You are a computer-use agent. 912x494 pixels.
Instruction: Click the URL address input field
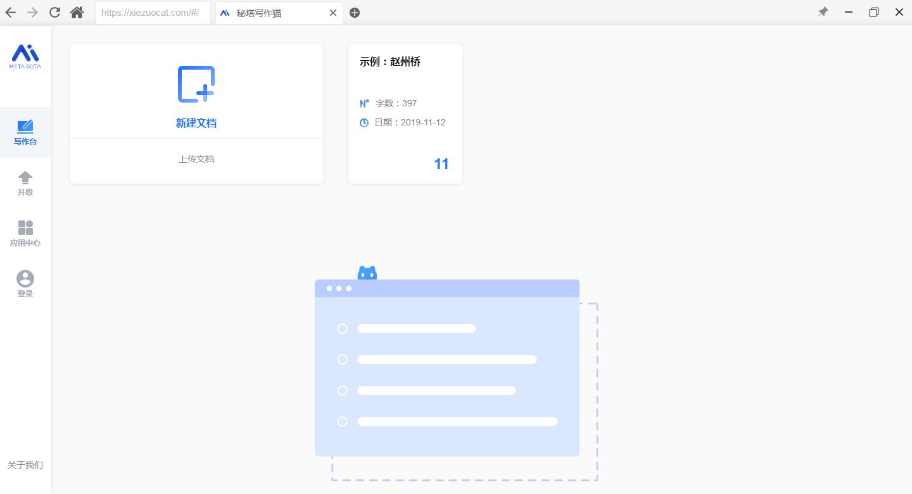coord(152,12)
